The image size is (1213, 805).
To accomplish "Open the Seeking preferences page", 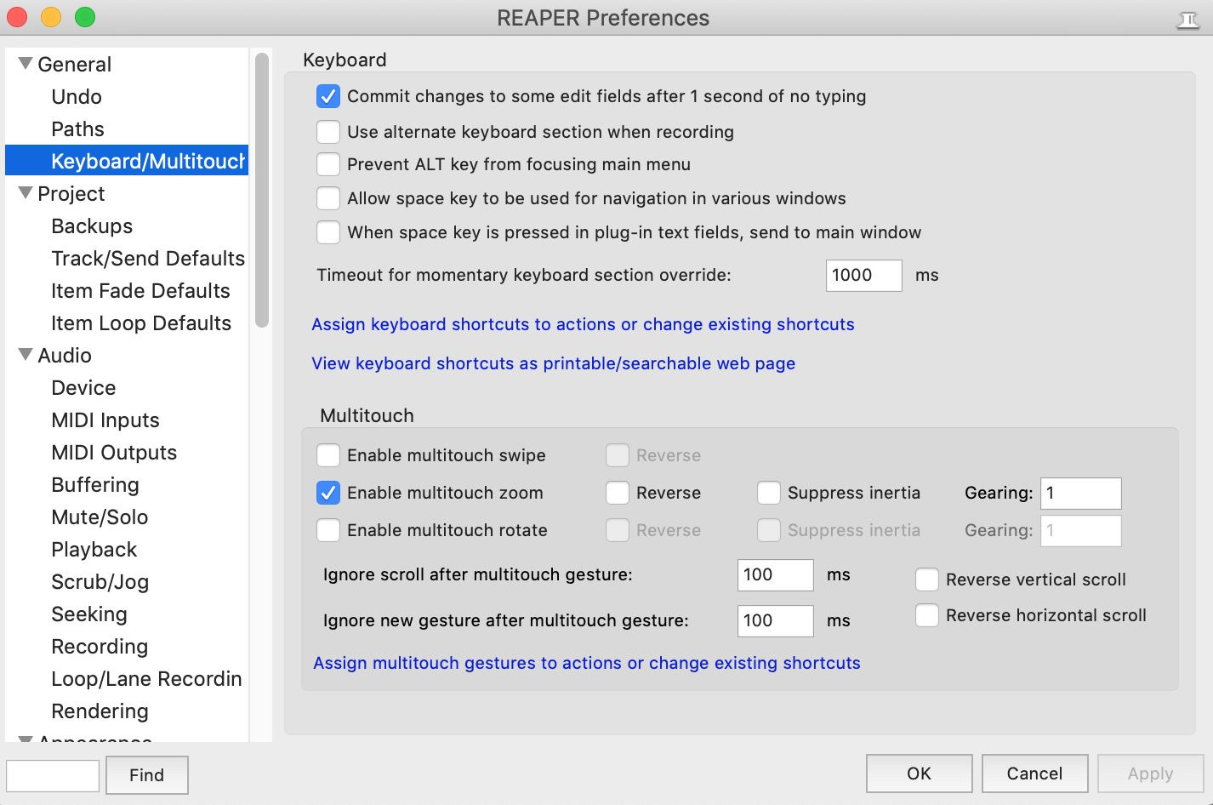I will coord(89,614).
